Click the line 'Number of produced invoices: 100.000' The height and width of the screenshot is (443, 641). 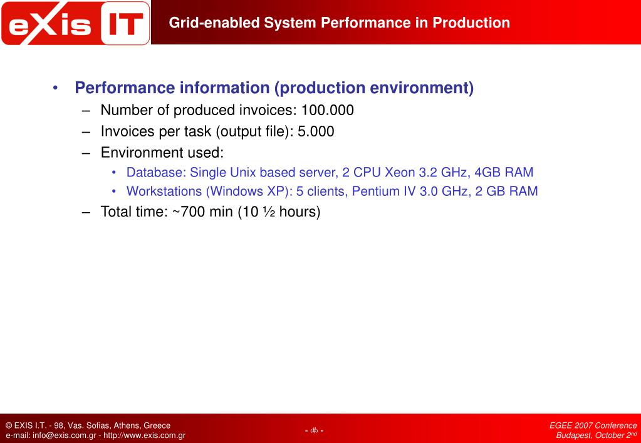click(227, 110)
